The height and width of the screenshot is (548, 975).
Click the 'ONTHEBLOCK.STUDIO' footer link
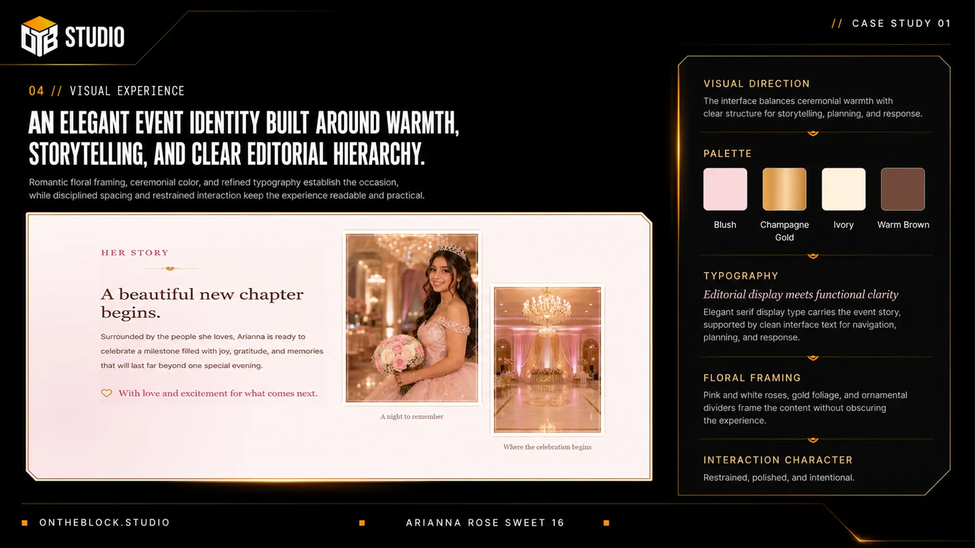pyautogui.click(x=105, y=523)
